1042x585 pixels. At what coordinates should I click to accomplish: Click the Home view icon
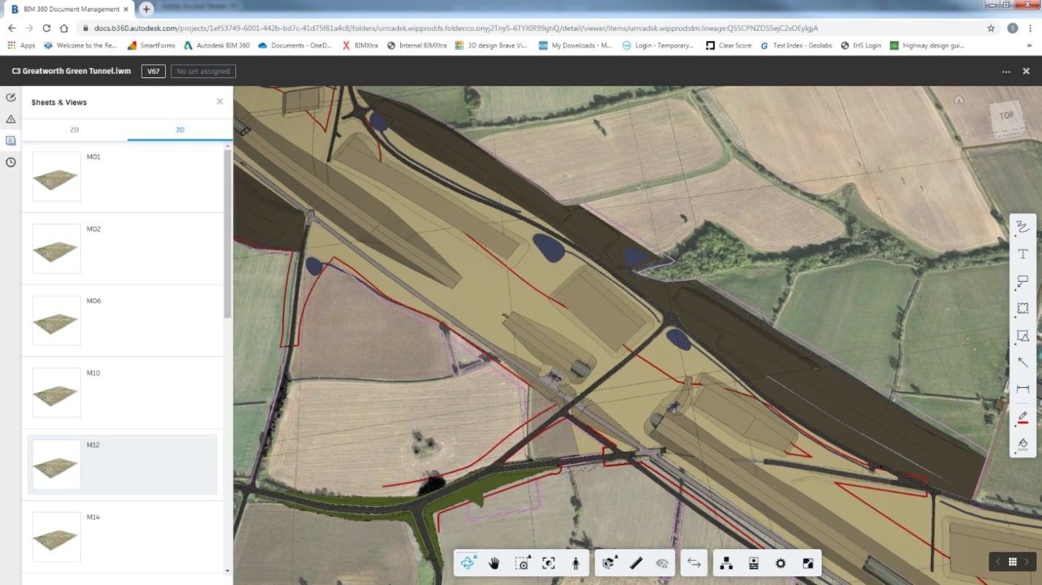coord(959,100)
